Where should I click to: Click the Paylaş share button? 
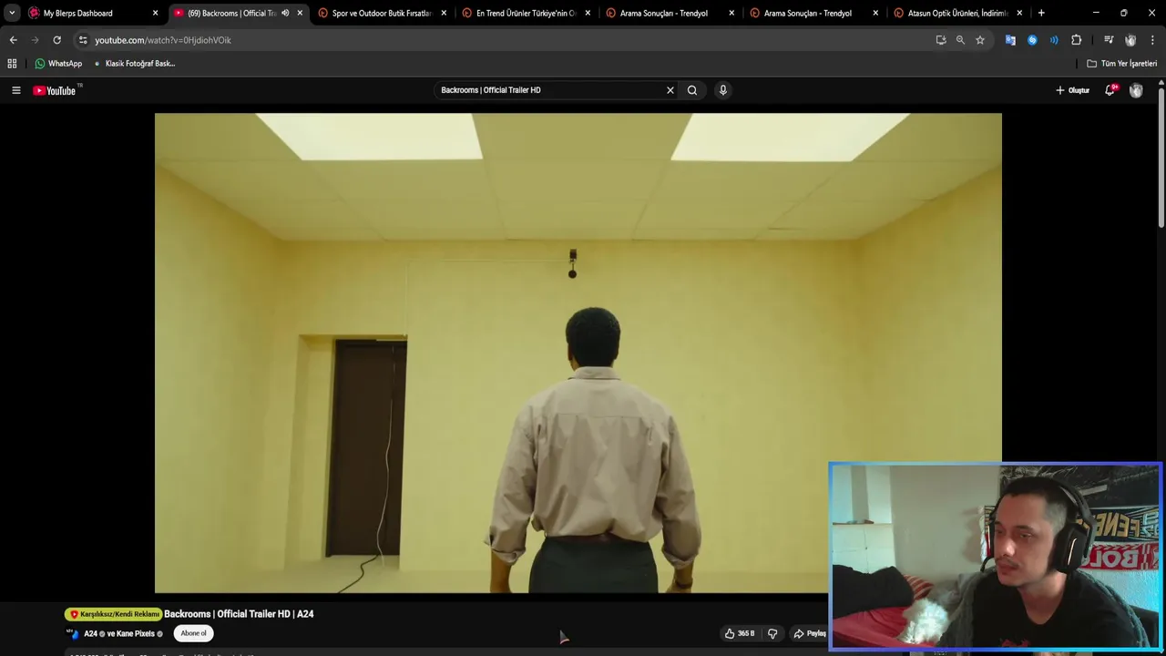[809, 633]
